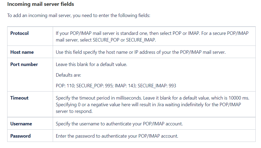261x148 pixels.
Task: Click the Protocol description text cell
Action: (x=152, y=37)
